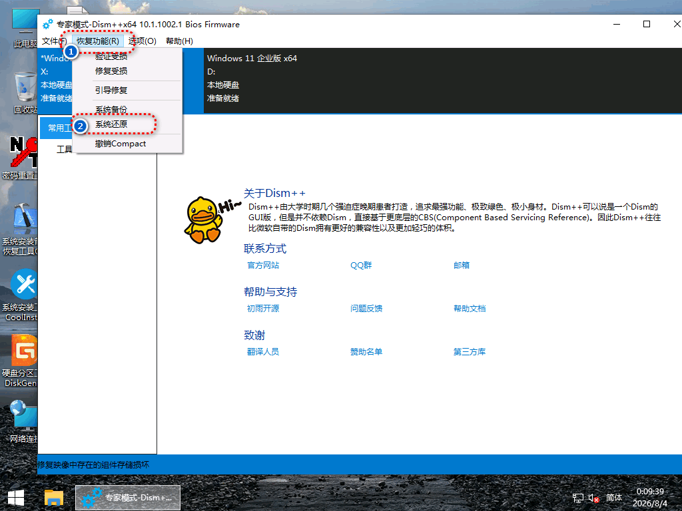The width and height of the screenshot is (682, 511).
Task: Click the network tray icon
Action: pos(578,498)
